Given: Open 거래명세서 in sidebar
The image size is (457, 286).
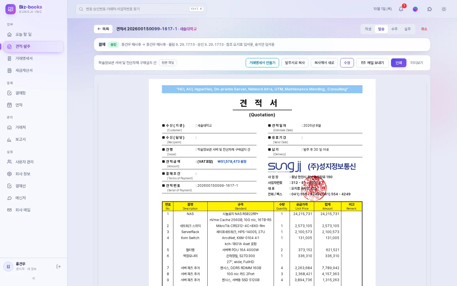Looking at the screenshot, I should [x=34, y=58].
